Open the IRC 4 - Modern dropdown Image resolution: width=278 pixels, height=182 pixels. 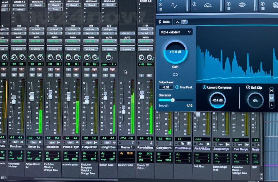(x=175, y=32)
